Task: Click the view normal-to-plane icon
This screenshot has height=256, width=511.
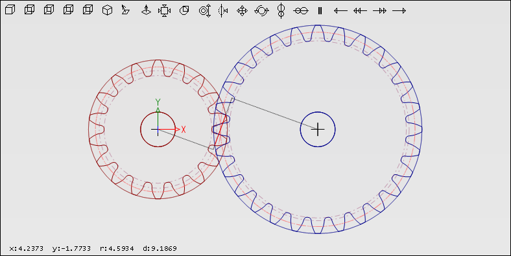Action: click(125, 10)
